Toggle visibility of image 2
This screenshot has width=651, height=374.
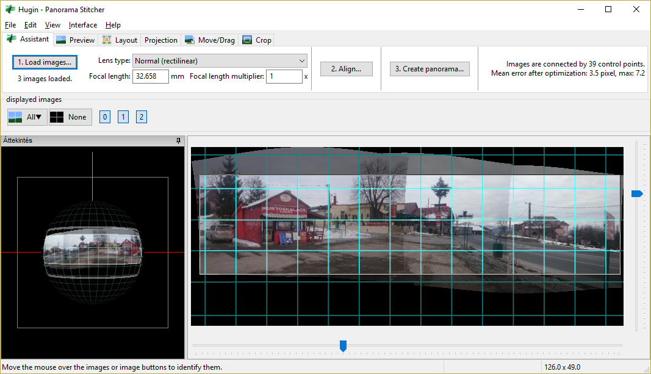(142, 117)
